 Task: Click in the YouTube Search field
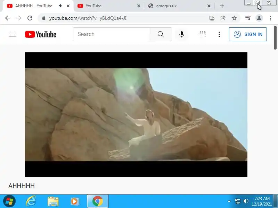pos(112,34)
